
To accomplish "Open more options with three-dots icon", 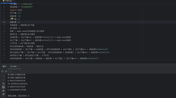I will [x=10, y=71].
